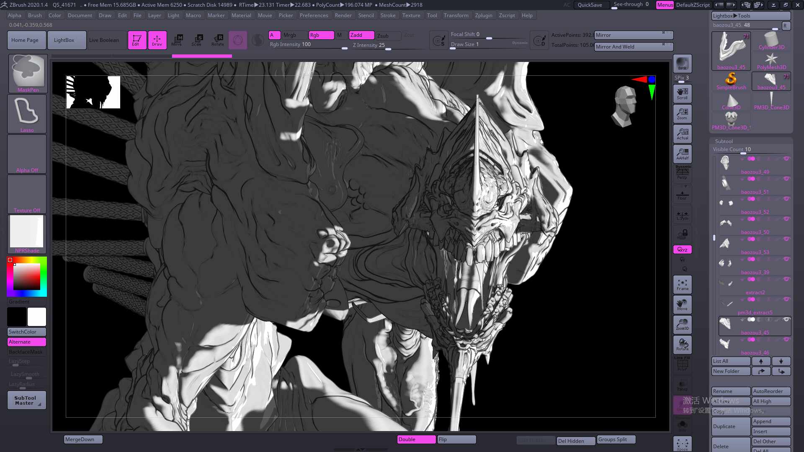The height and width of the screenshot is (452, 804).
Task: Select the PolyMesh3D star tool
Action: click(x=771, y=61)
